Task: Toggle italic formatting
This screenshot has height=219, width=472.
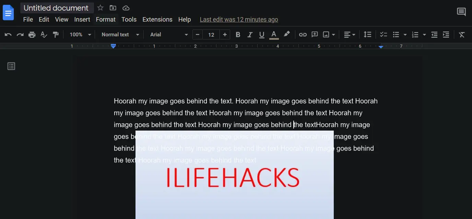Action: pyautogui.click(x=250, y=35)
